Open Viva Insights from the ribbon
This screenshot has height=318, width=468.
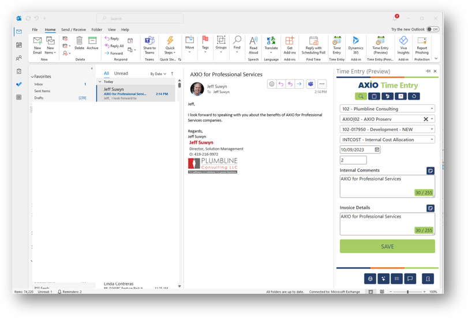pyautogui.click(x=403, y=46)
